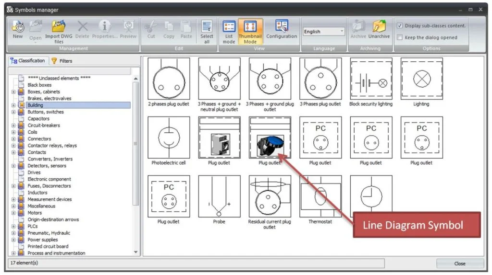Select Fuses, Disconnectors tree item
Screen dimensions: 492x275
coord(49,186)
